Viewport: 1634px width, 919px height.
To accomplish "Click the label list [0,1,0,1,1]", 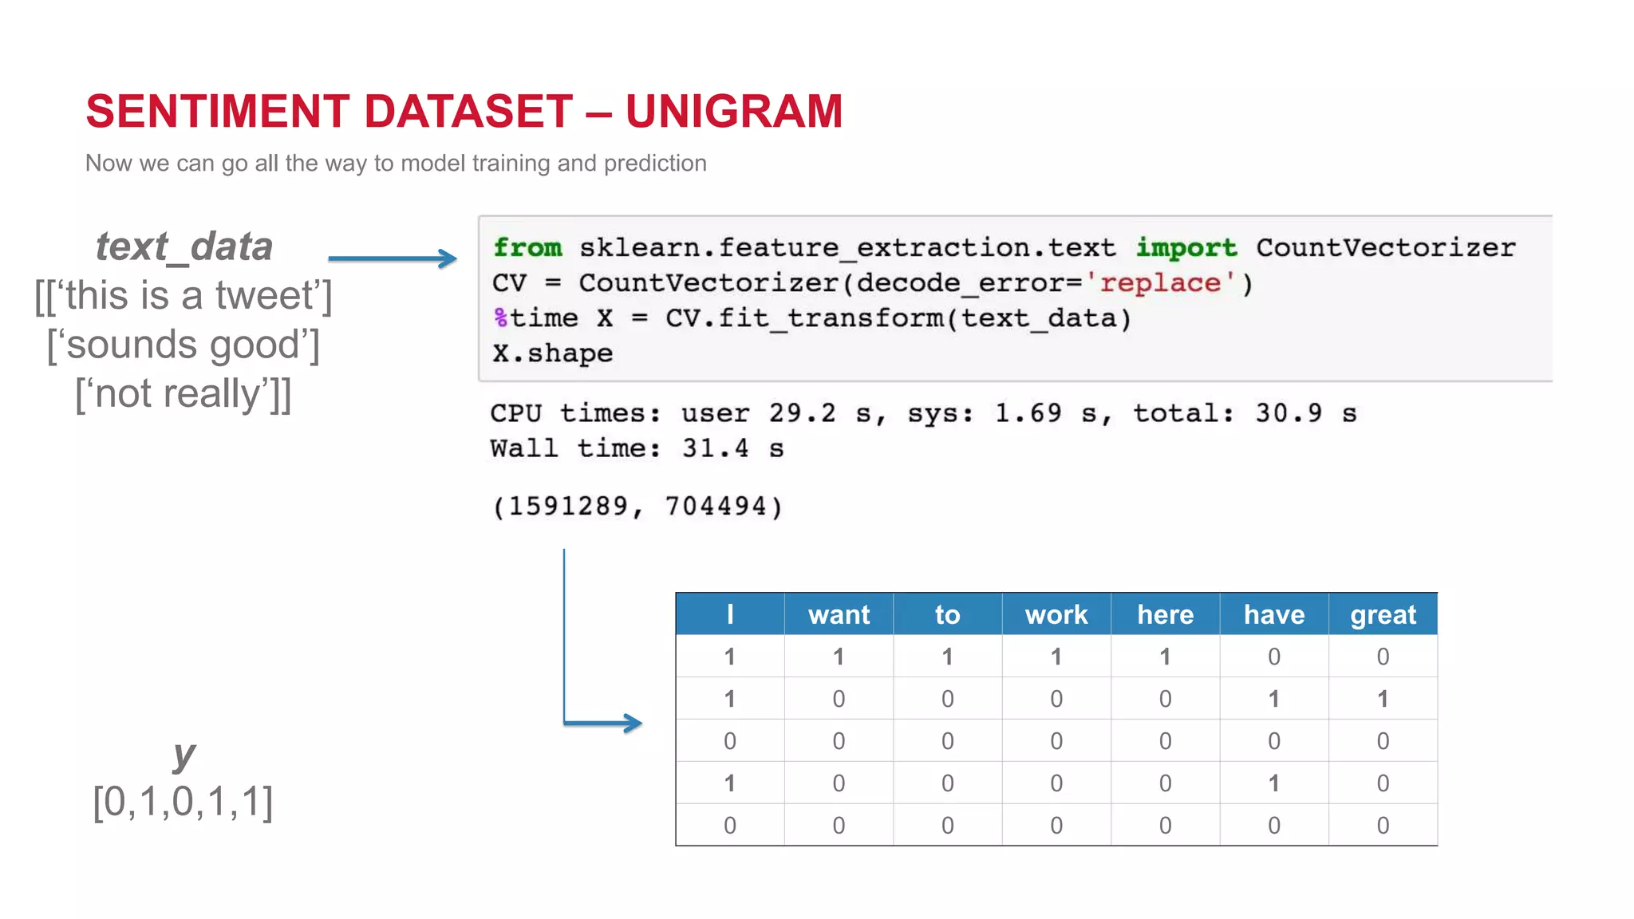I will (x=184, y=802).
